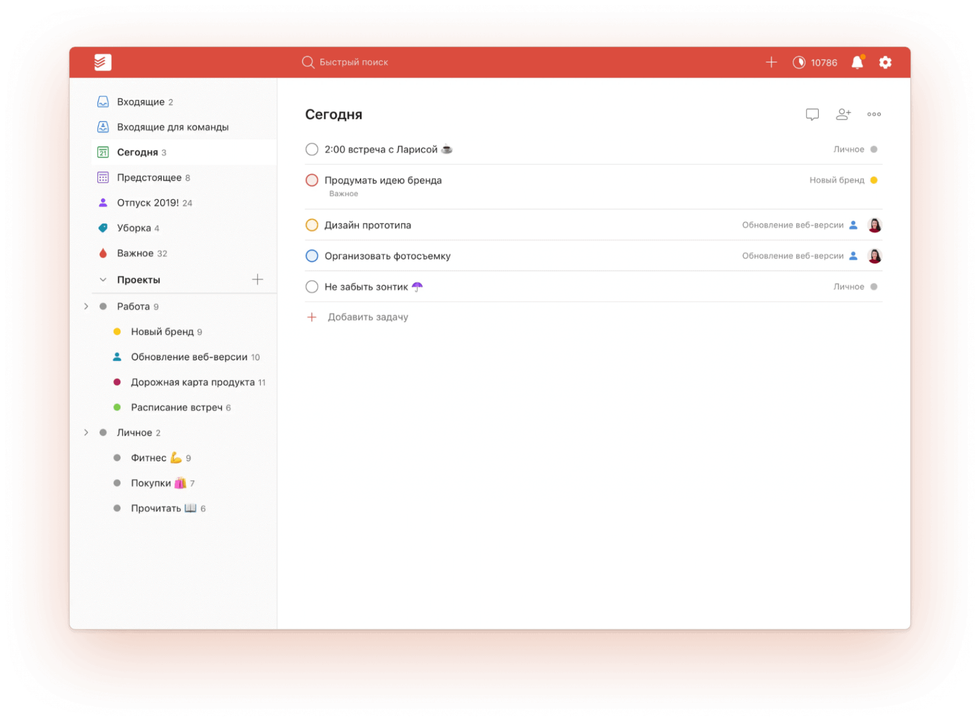Open the productivity karma counter
Image resolution: width=980 pixels, height=721 pixels.
tap(815, 62)
